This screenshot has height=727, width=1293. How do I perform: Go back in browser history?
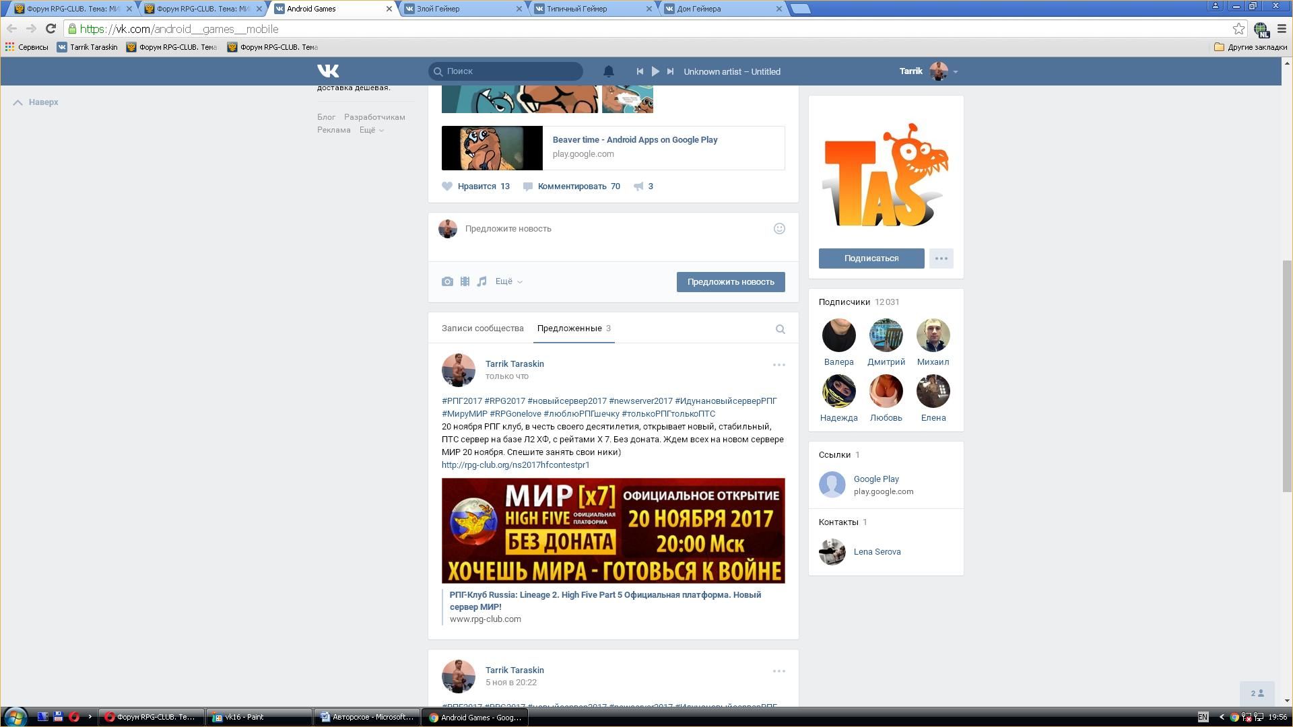[11, 29]
